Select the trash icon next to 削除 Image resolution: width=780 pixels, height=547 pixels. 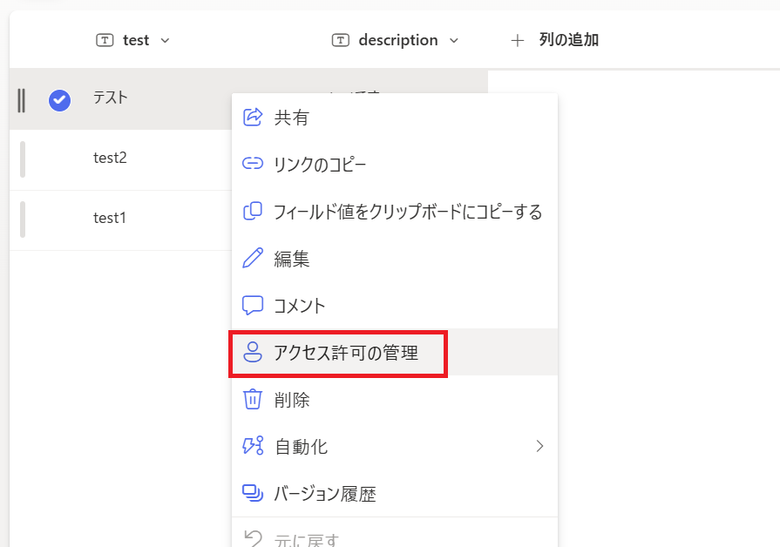(x=252, y=400)
